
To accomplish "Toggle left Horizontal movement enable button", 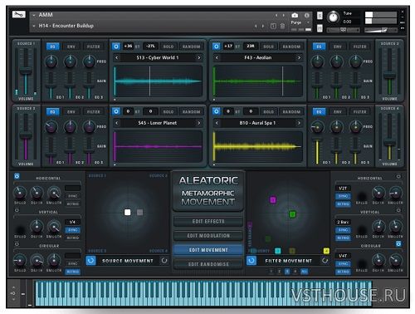I will coord(17,176).
